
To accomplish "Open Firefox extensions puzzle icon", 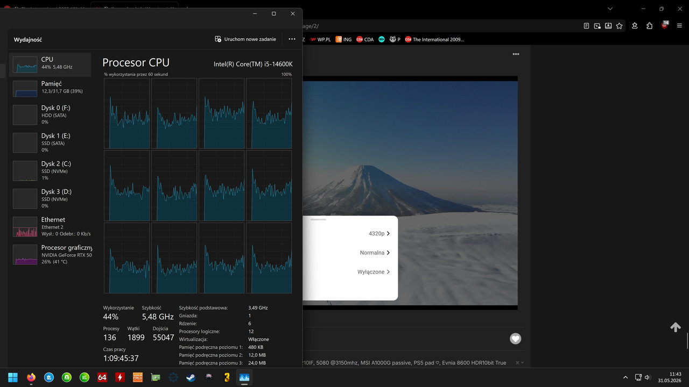I will tap(650, 26).
